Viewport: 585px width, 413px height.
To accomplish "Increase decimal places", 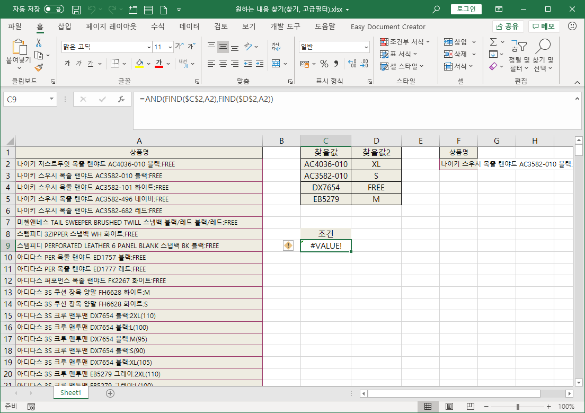I will point(352,64).
